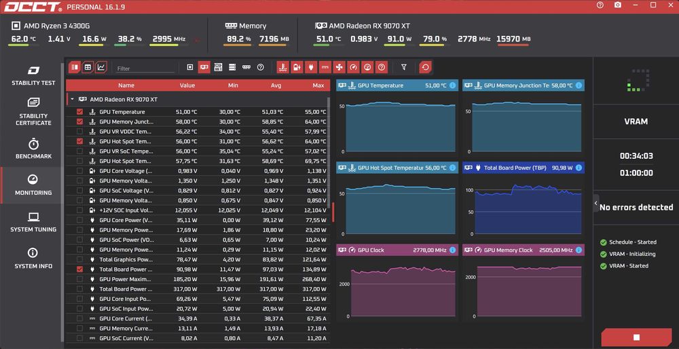Open the funnel filter options icon
Viewport: 679px width, 349px height.
coord(404,67)
